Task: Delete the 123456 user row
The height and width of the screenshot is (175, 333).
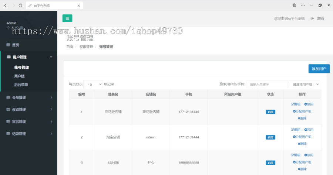Action: click(302, 169)
